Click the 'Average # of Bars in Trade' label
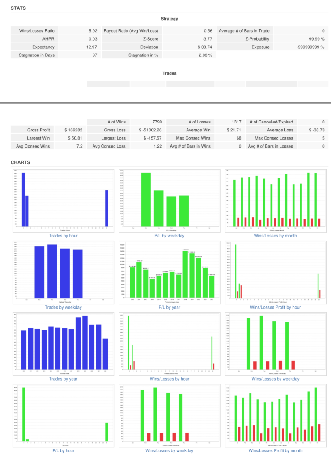This screenshot has width=331, height=458. (244, 31)
